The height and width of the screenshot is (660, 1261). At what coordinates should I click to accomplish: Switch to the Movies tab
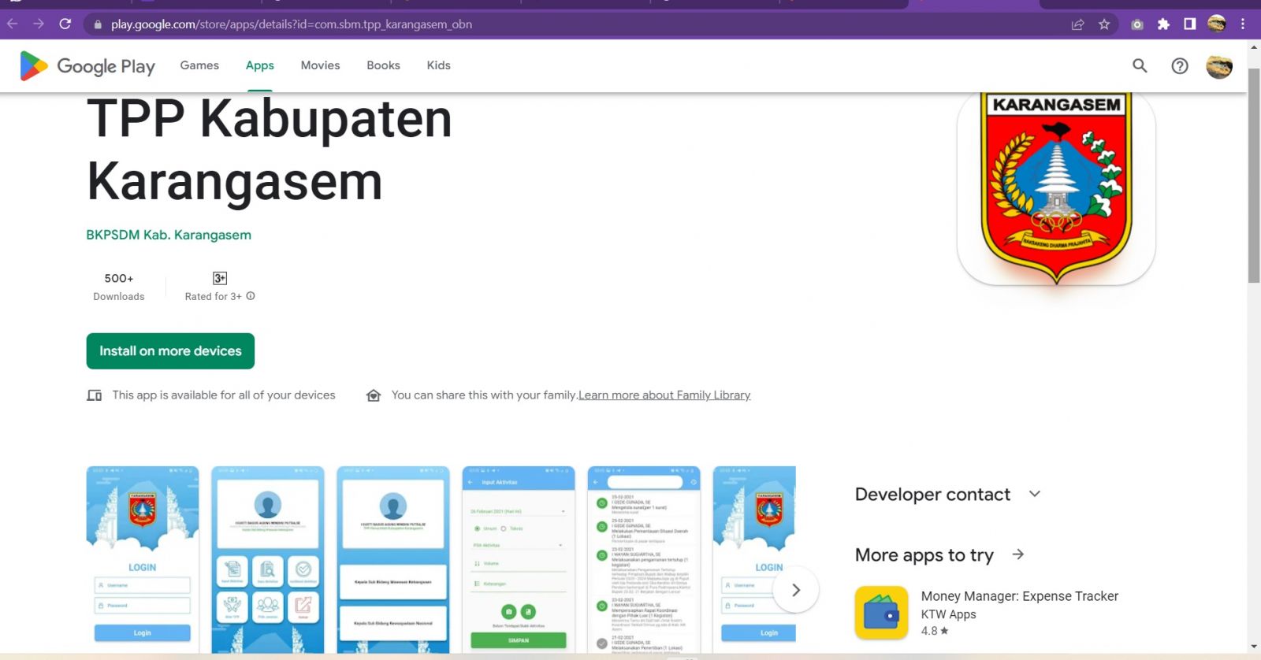(320, 65)
